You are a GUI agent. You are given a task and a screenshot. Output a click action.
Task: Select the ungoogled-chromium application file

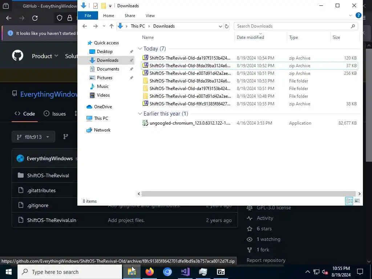(x=249, y=123)
